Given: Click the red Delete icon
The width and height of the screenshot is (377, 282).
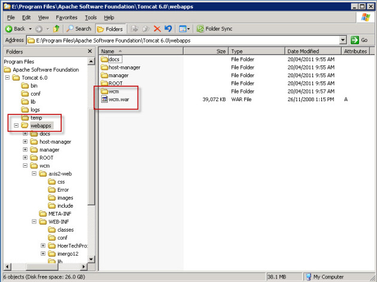Looking at the screenshot, I should click(x=157, y=29).
